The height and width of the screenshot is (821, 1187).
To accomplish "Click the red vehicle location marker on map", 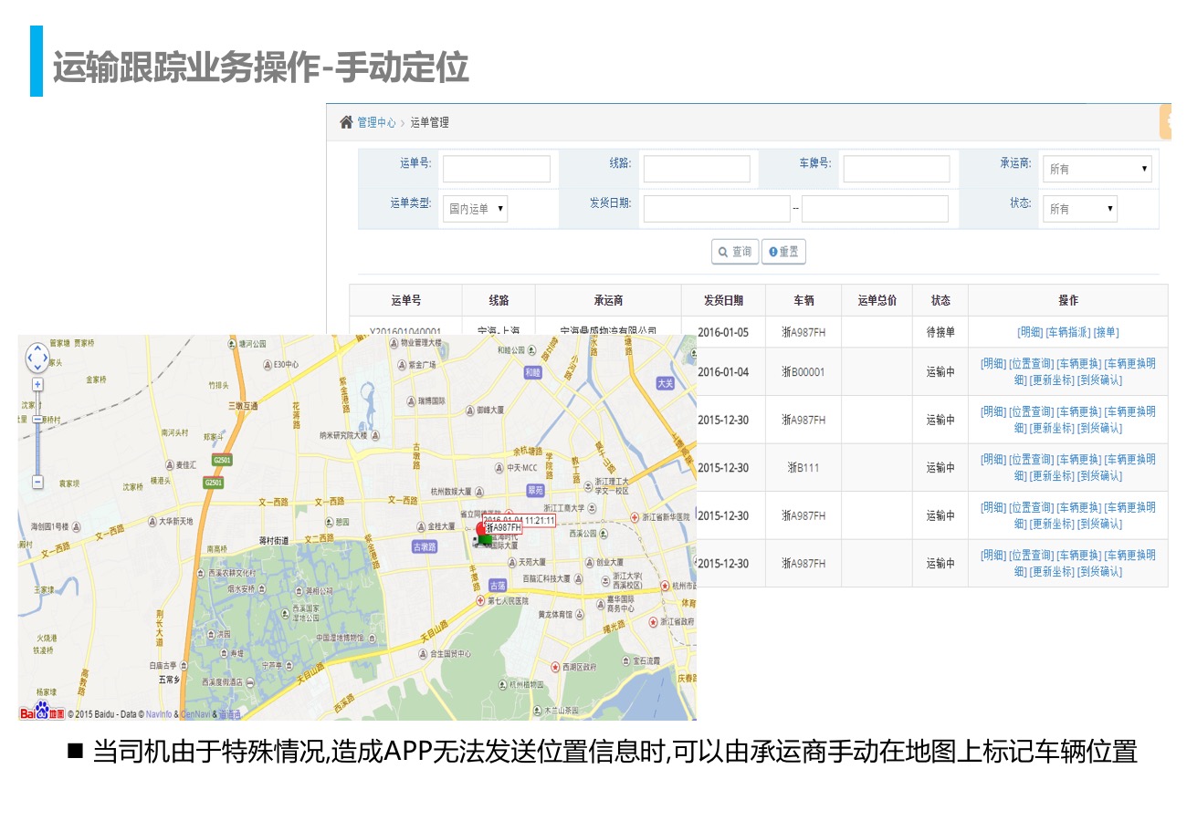I will pyautogui.click(x=481, y=528).
